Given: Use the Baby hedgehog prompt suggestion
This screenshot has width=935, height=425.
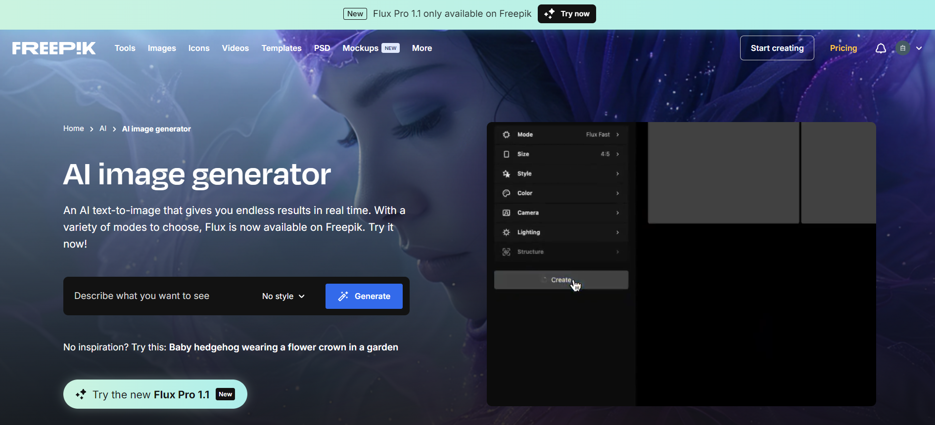Looking at the screenshot, I should point(283,347).
